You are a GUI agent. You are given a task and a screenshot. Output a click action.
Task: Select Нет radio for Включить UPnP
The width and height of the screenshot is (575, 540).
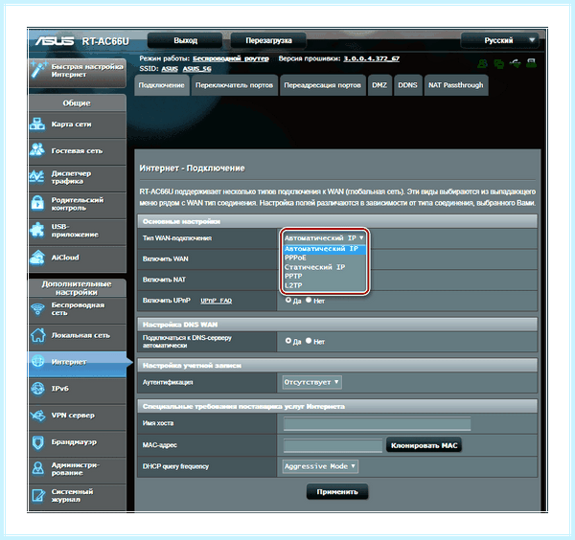point(309,300)
